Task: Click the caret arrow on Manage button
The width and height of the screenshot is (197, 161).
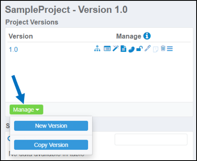Action: pos(37,110)
